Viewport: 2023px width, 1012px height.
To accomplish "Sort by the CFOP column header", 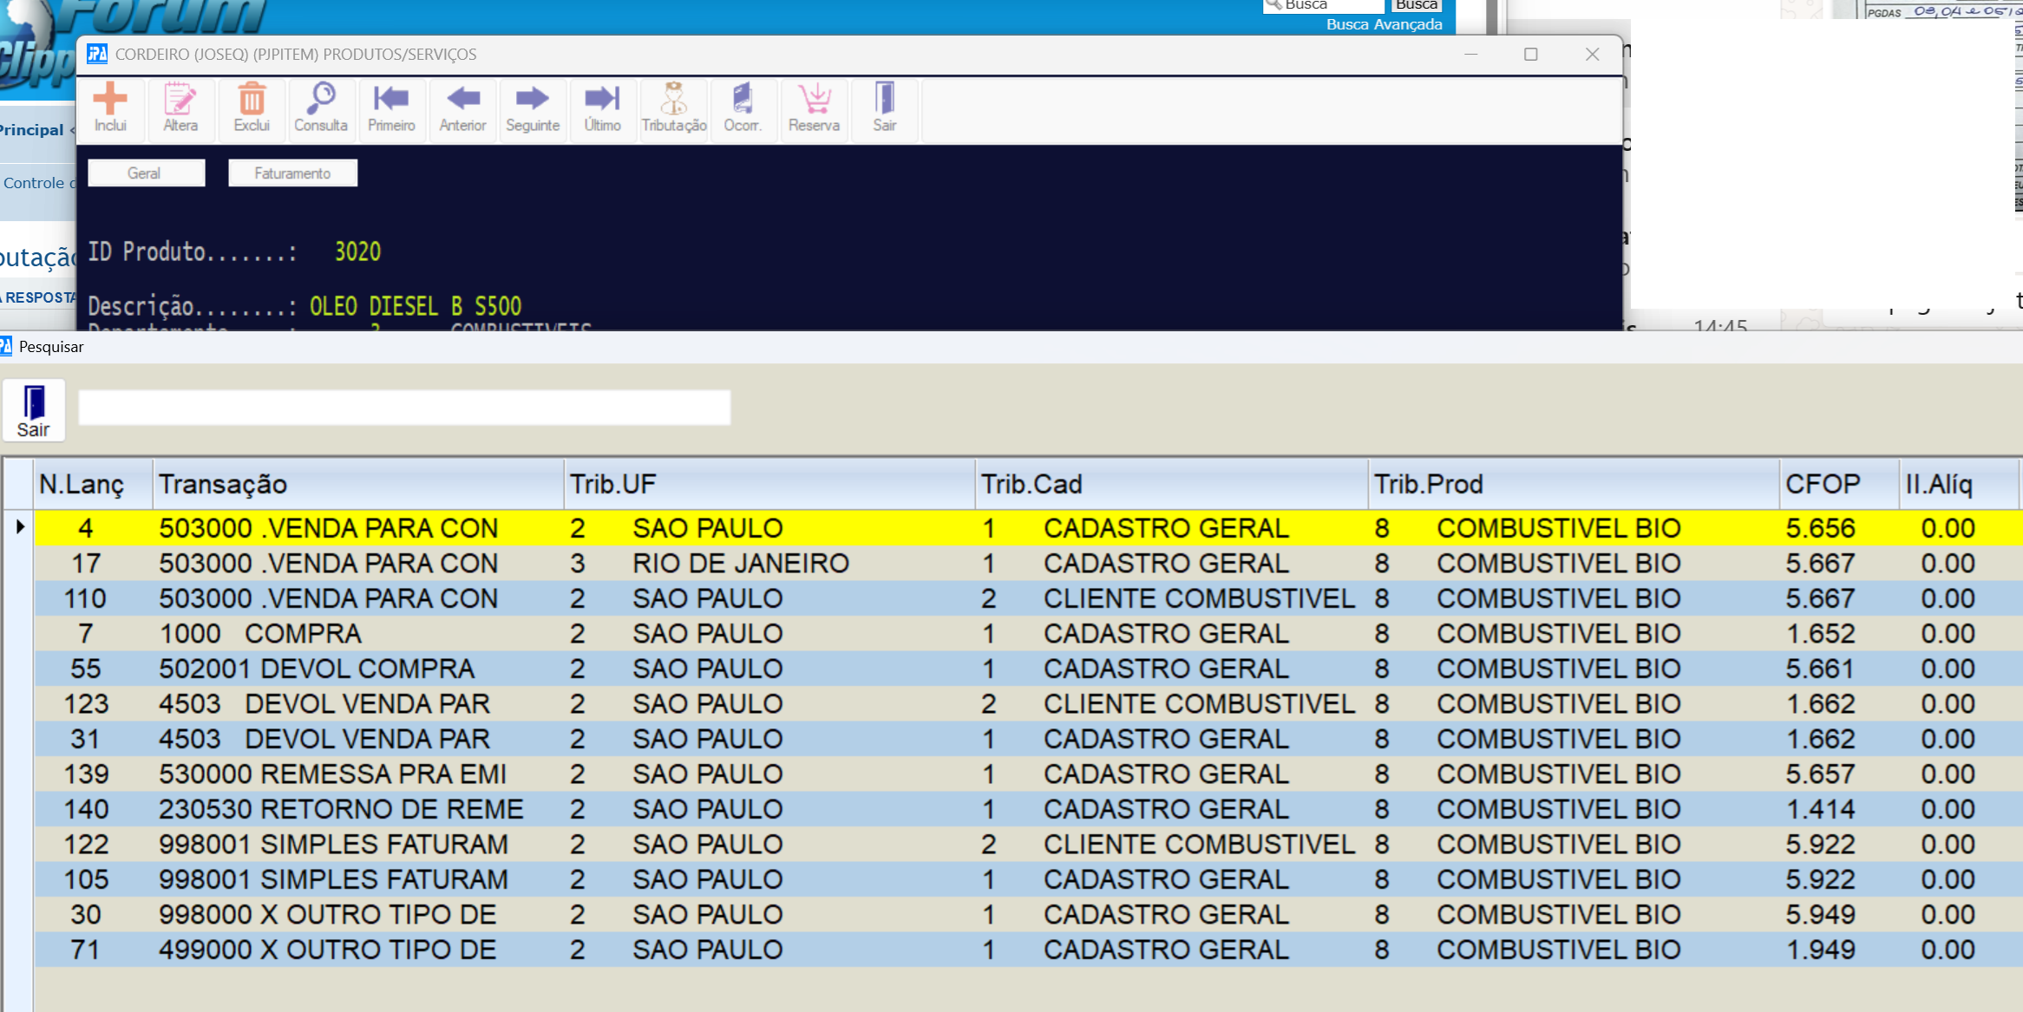I will 1823,484.
